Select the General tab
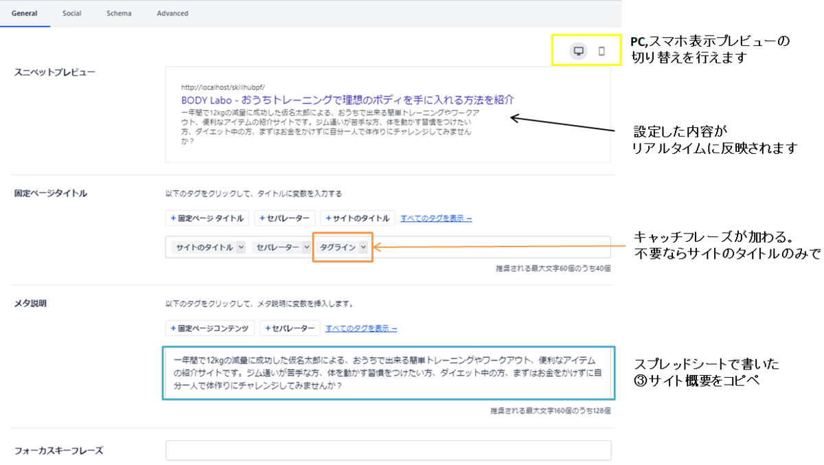Image resolution: width=824 pixels, height=465 pixels. pos(25,13)
